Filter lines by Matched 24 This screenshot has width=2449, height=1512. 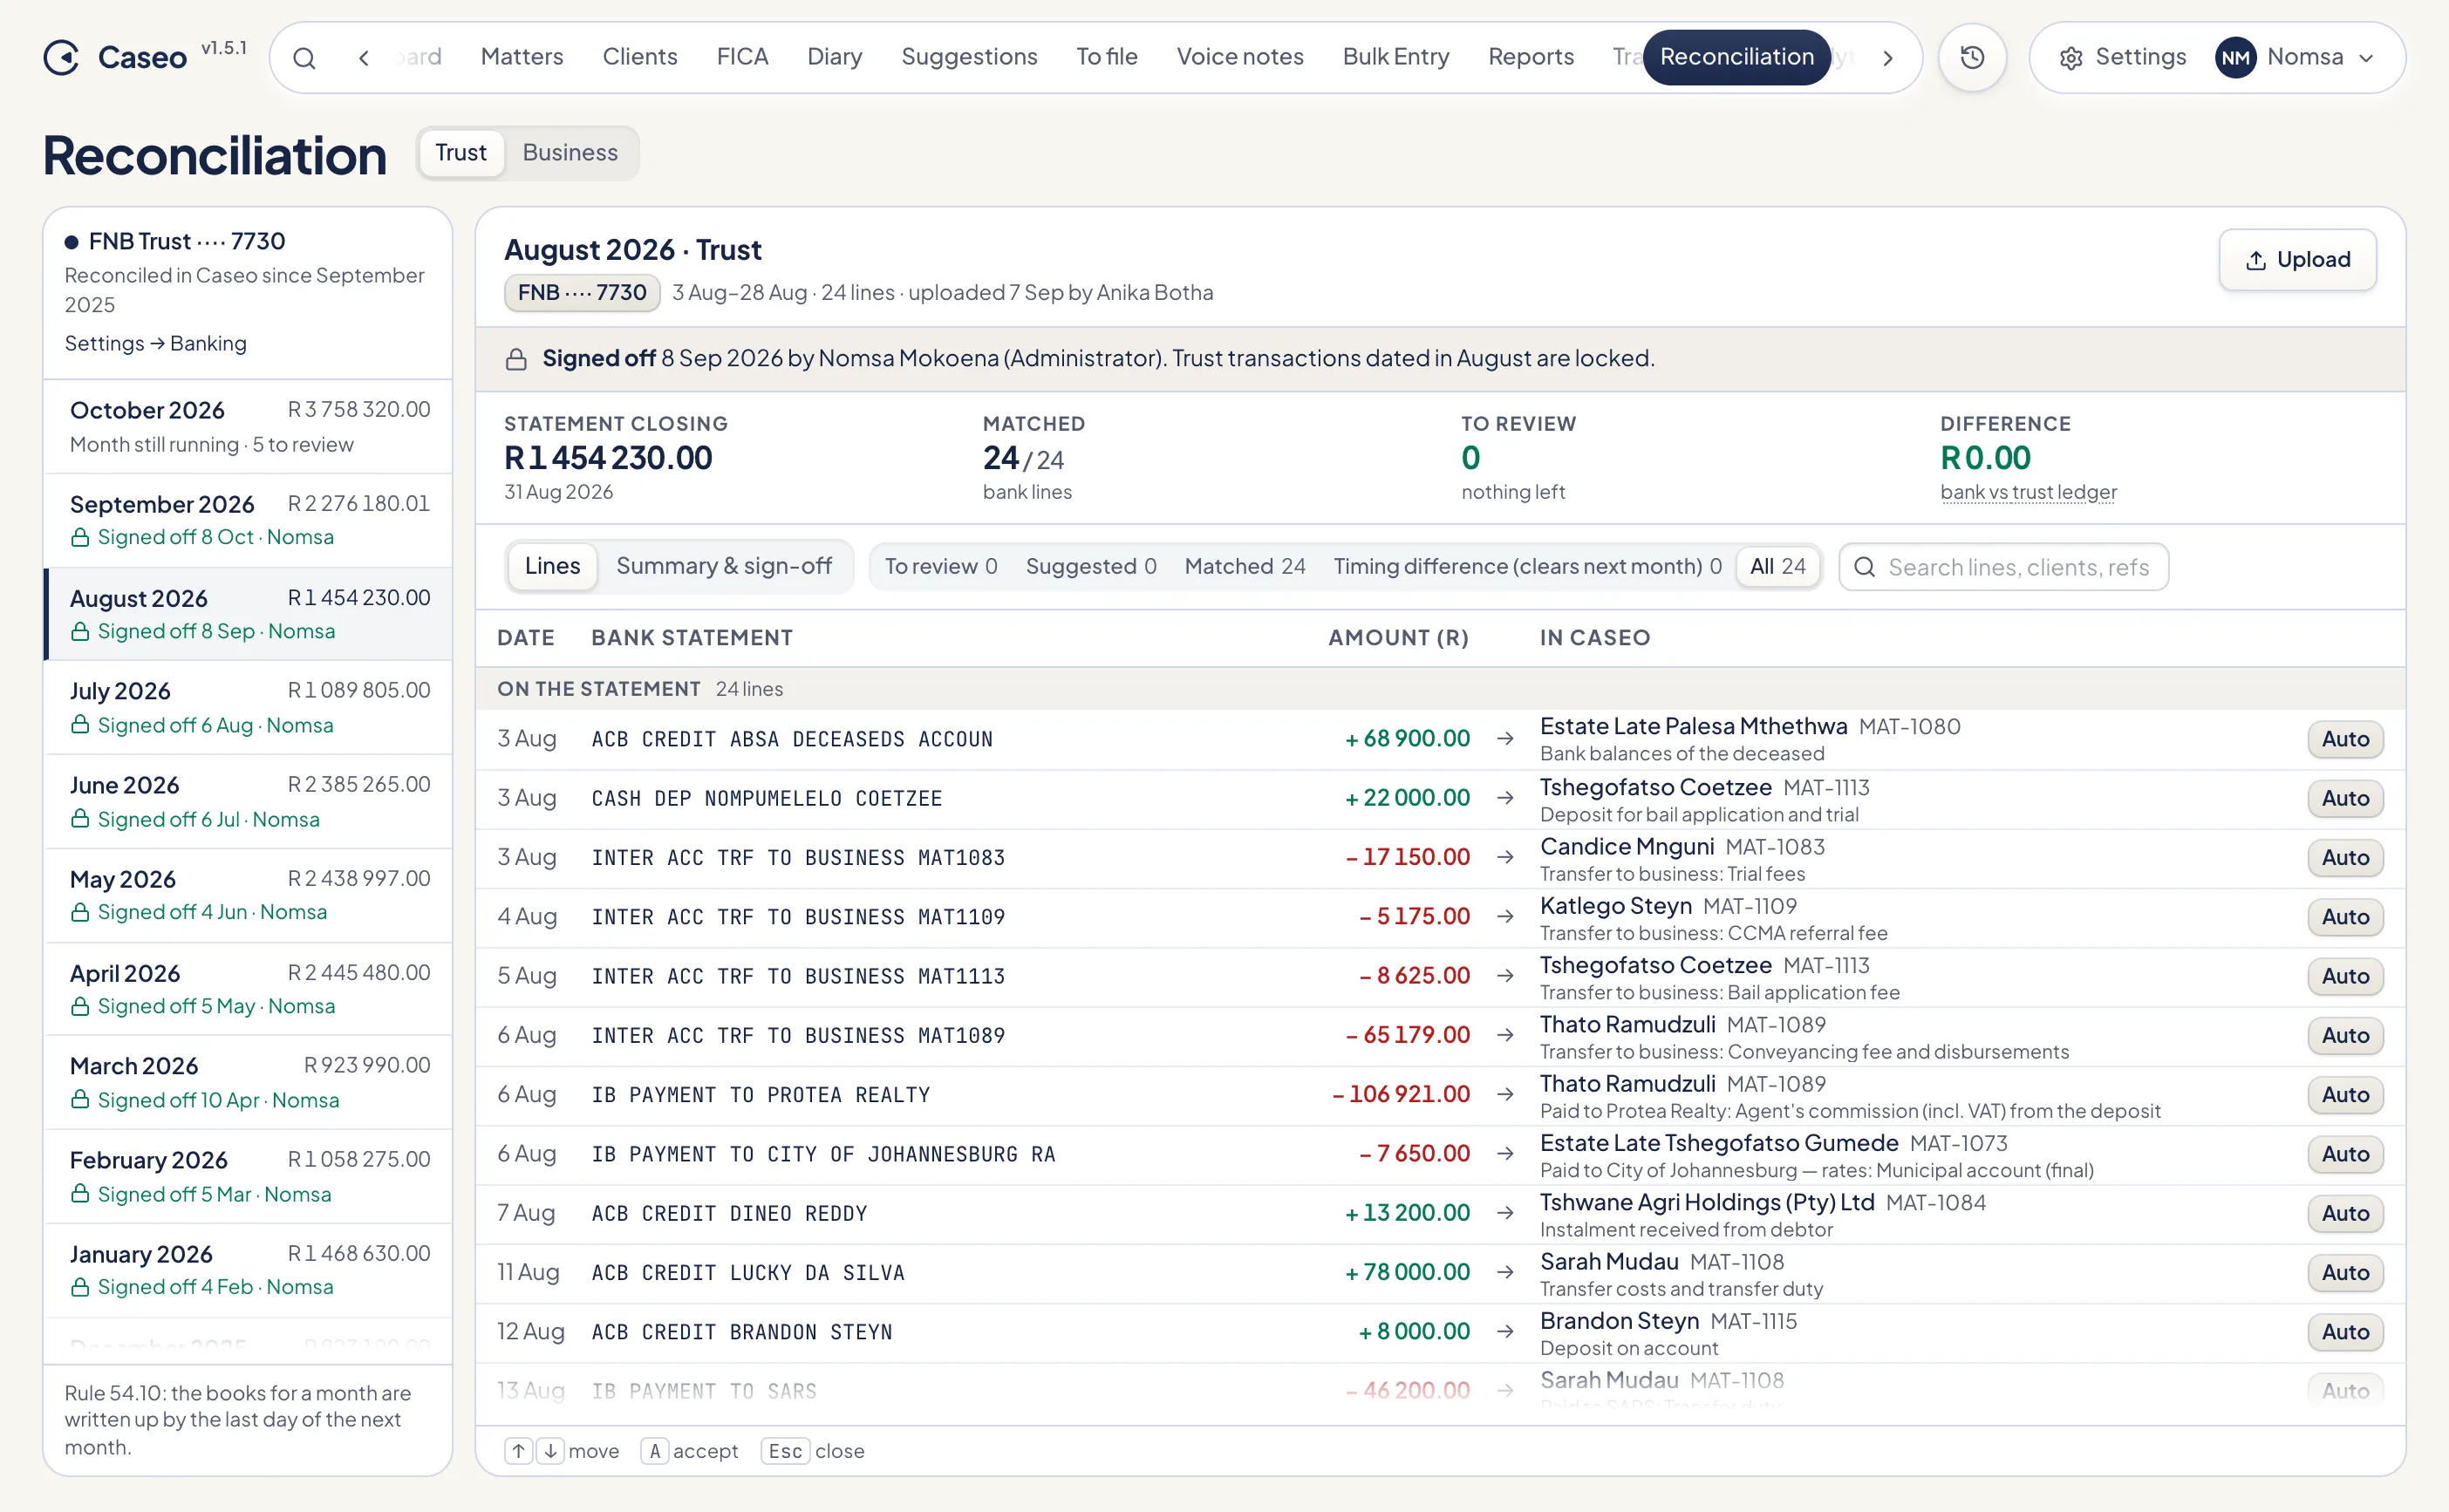(x=1245, y=567)
